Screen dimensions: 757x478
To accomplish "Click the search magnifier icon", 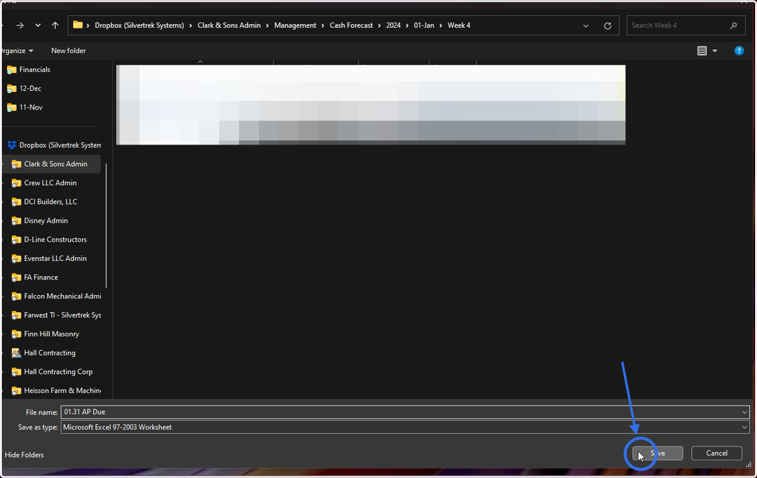I will pyautogui.click(x=733, y=26).
